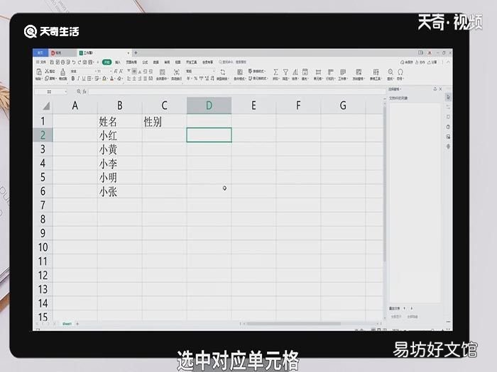The image size is (497, 372).
Task: Click the Collaborate button at top right
Action: click(420, 62)
